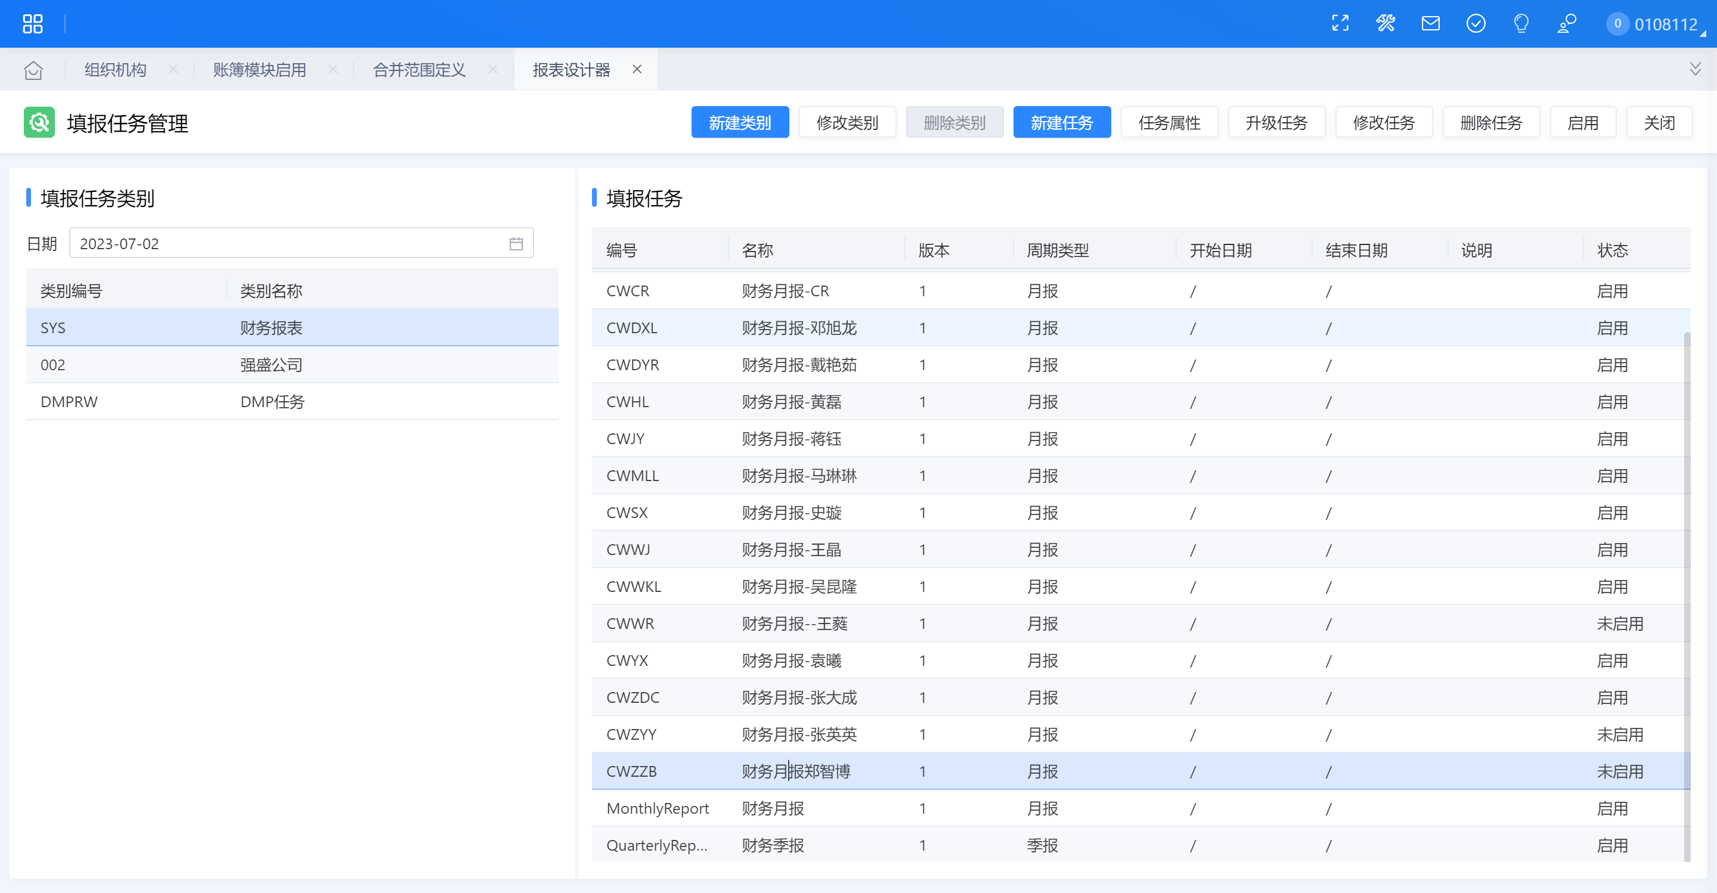
Task: Select task row CWJY
Action: tap(1141, 439)
